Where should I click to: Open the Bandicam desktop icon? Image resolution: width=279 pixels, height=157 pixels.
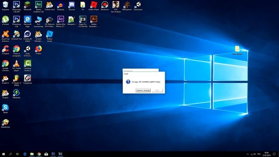[105, 6]
